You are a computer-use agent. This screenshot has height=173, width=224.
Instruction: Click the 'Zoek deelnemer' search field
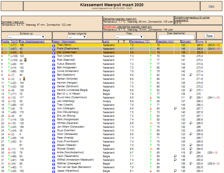tap(176, 37)
